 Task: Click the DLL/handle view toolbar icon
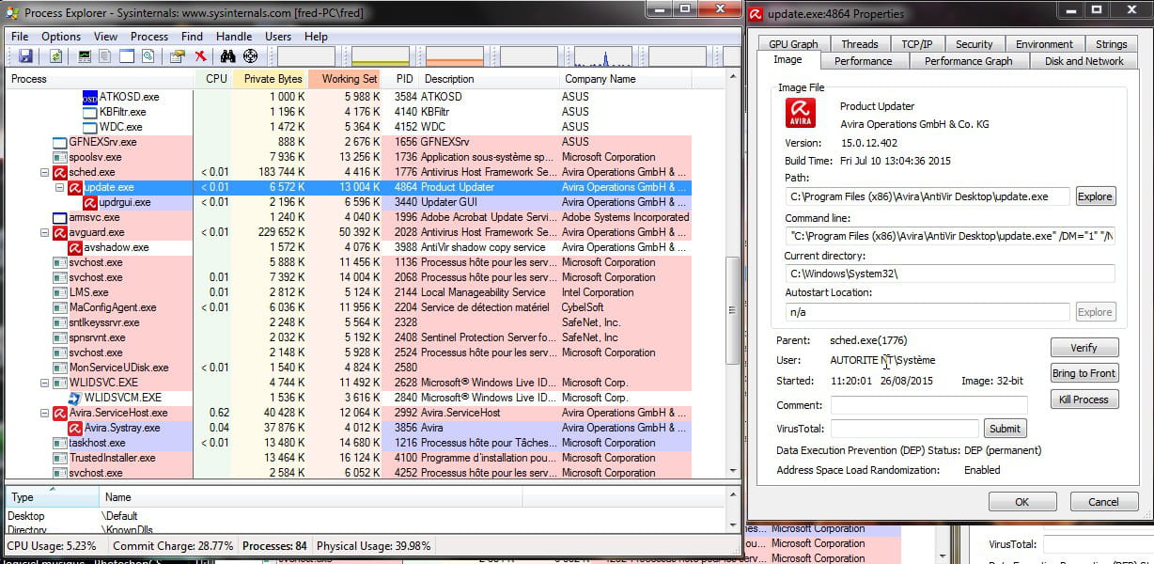(148, 56)
